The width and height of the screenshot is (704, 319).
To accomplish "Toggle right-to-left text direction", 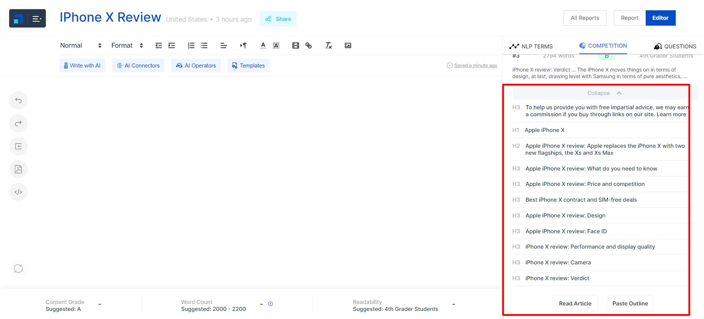I will coord(243,45).
